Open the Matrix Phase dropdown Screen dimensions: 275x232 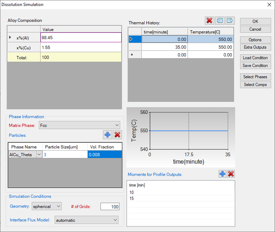click(79, 125)
